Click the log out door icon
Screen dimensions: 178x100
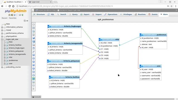click(12, 15)
